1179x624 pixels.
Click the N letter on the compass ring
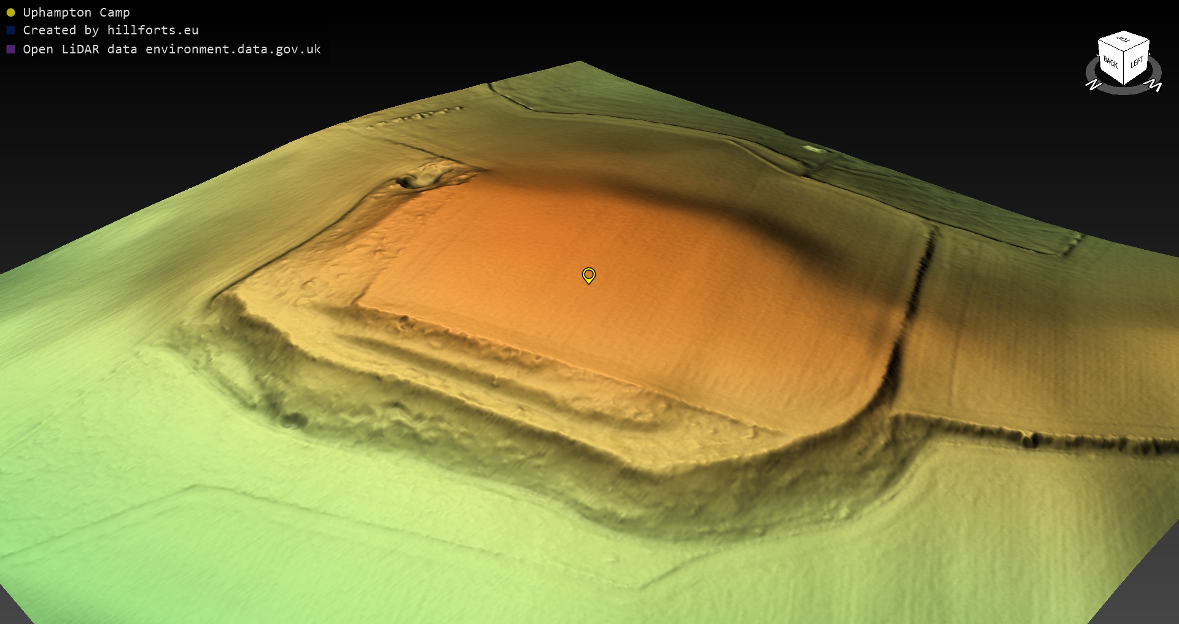click(1093, 85)
